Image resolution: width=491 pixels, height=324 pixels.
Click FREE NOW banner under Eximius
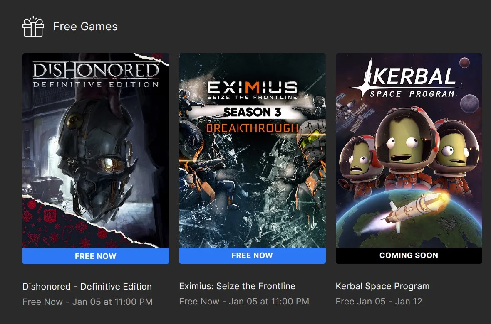[x=252, y=255]
